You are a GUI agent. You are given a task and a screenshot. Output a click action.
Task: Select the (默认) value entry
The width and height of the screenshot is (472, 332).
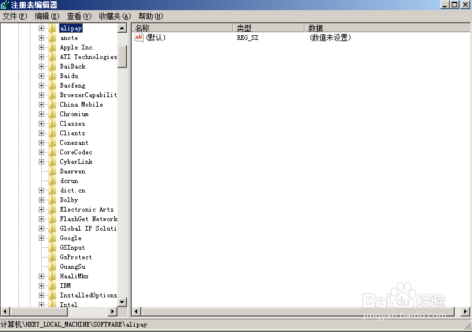tap(156, 38)
